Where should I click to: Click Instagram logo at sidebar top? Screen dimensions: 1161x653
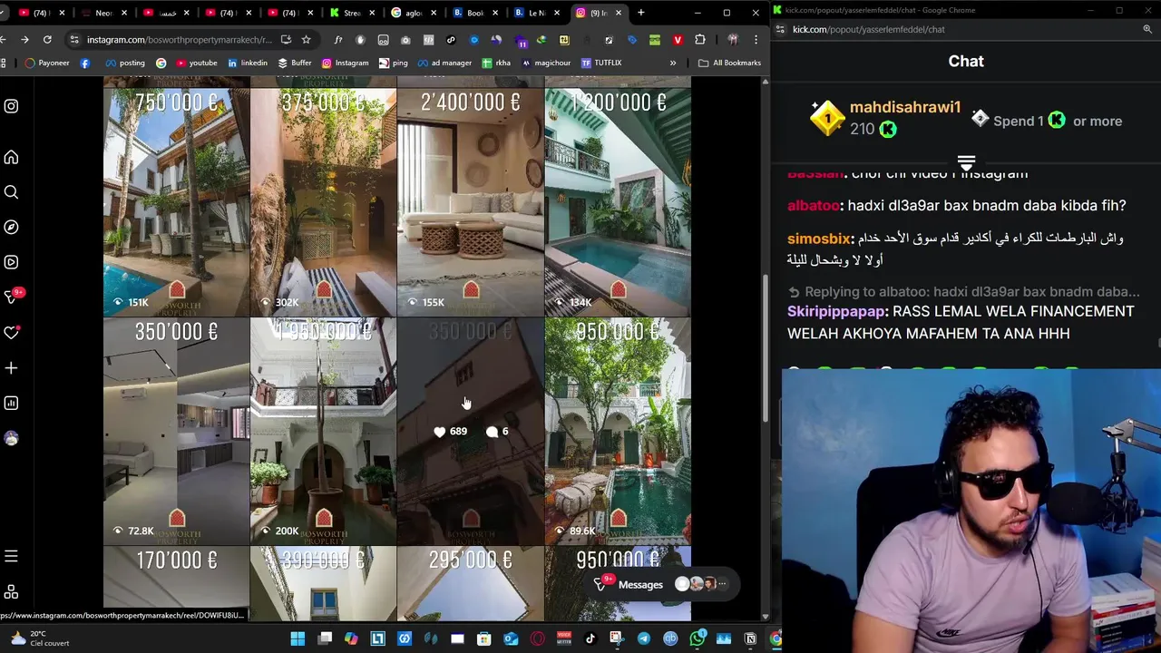tap(11, 106)
